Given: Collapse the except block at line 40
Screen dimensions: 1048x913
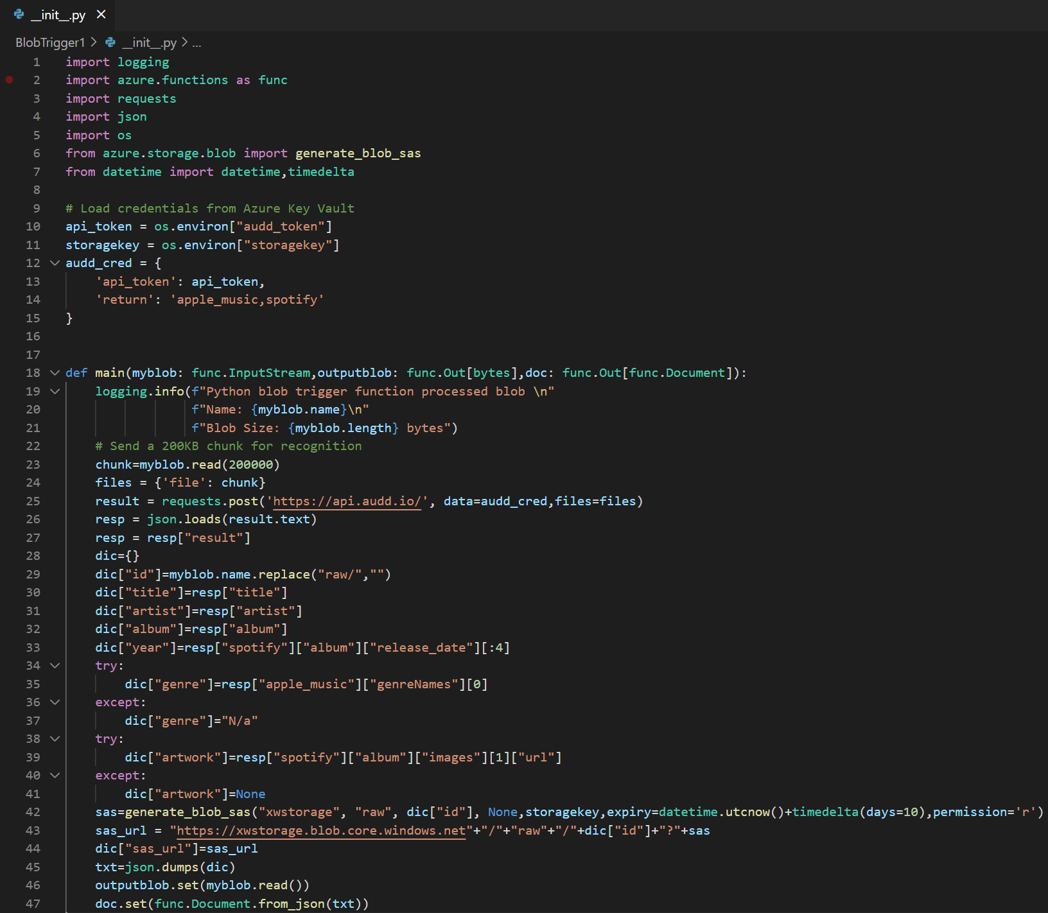Looking at the screenshot, I should point(55,775).
